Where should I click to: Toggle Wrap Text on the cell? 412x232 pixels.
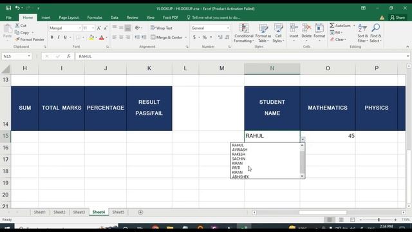(162, 28)
